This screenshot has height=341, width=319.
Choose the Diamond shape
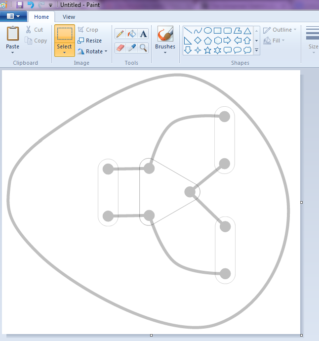(x=198, y=41)
